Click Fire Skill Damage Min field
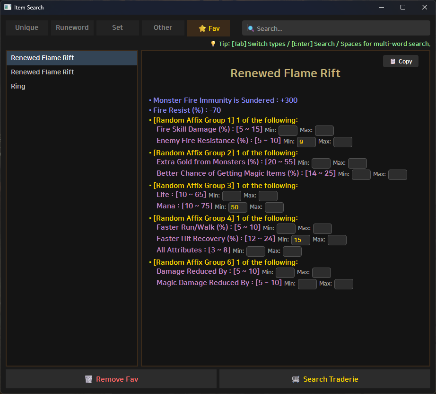436x394 pixels. coord(288,130)
